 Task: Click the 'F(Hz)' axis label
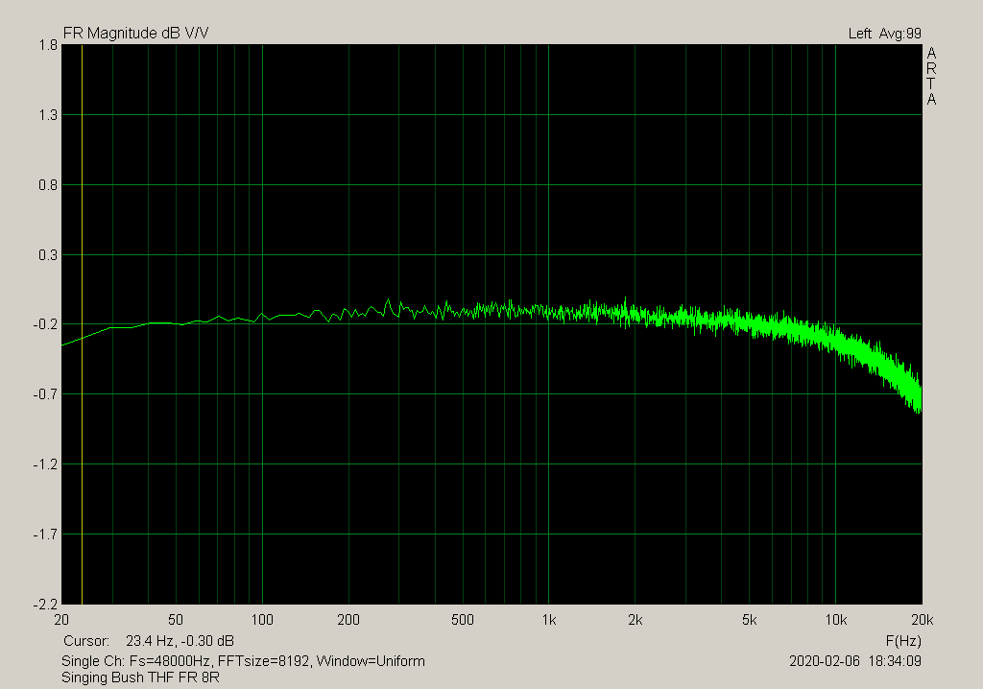pyautogui.click(x=903, y=641)
